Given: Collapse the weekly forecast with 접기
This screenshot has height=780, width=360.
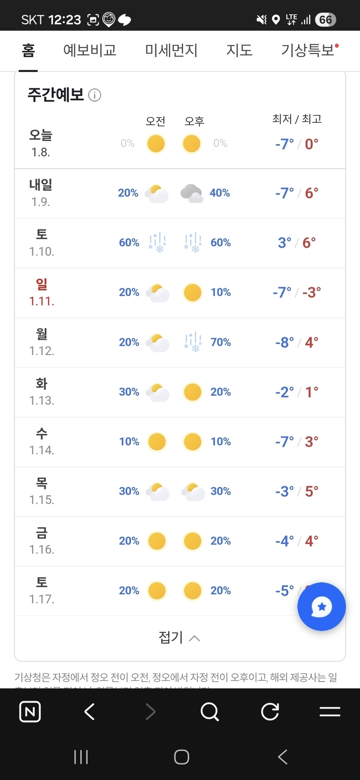Looking at the screenshot, I should pos(180,638).
